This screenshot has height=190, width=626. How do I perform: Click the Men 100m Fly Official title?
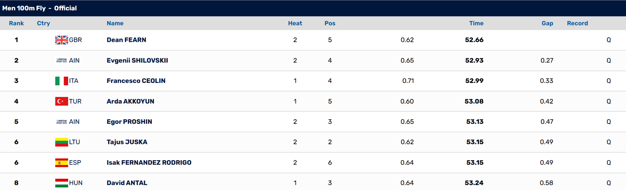click(x=40, y=8)
